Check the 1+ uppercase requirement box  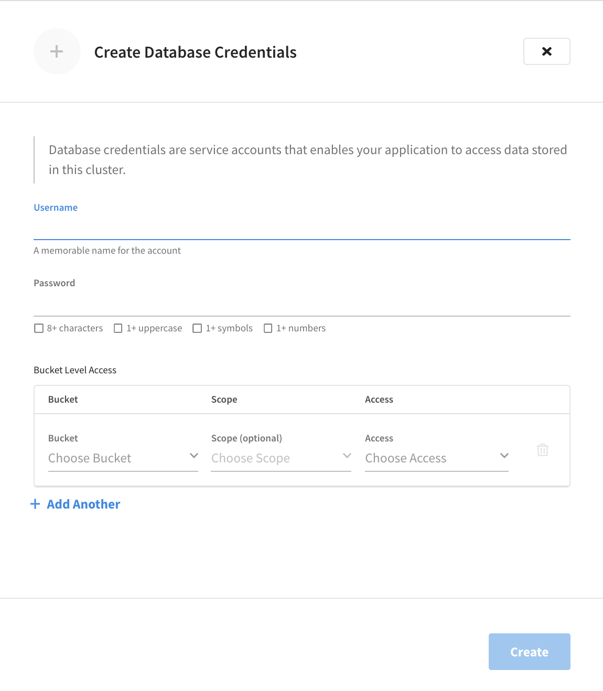[x=118, y=328]
